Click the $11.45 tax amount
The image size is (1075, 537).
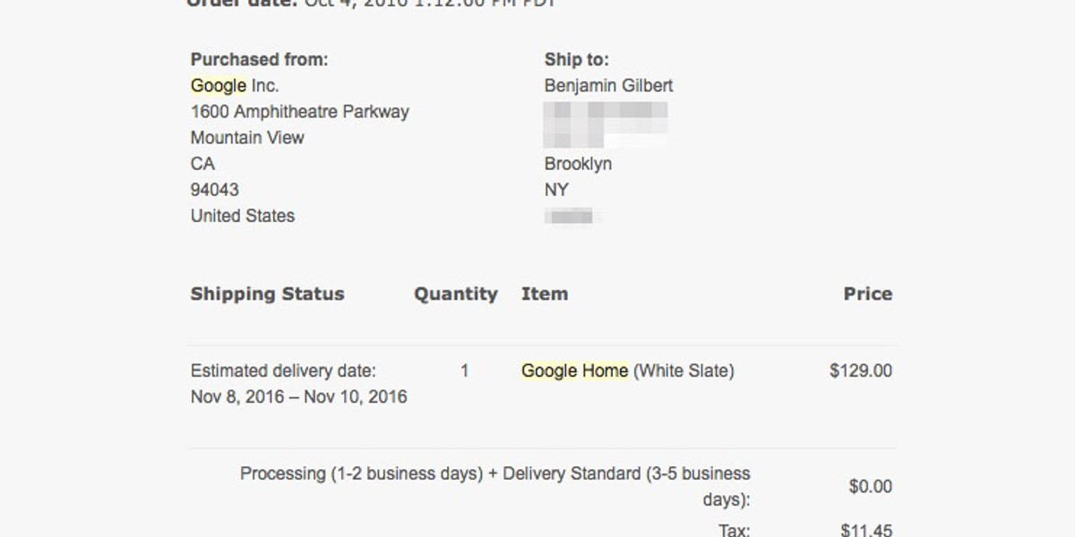tap(866, 530)
